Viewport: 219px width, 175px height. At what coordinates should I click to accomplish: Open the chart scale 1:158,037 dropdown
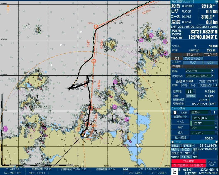click(216, 118)
